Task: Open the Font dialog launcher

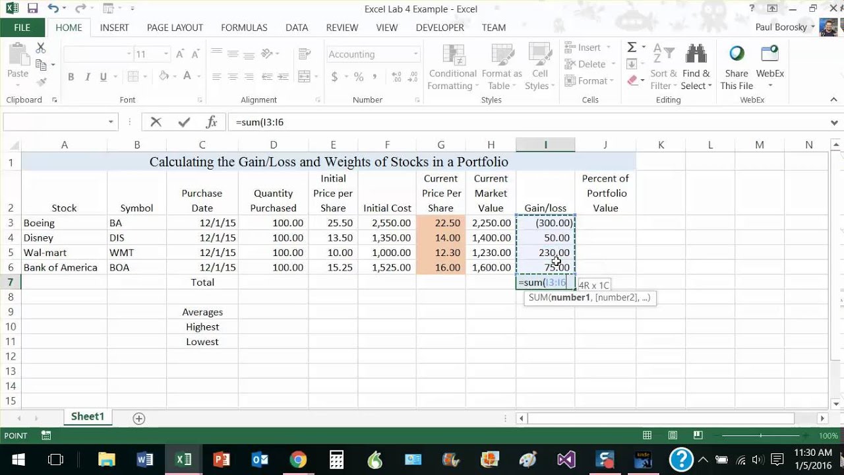Action: [199, 100]
